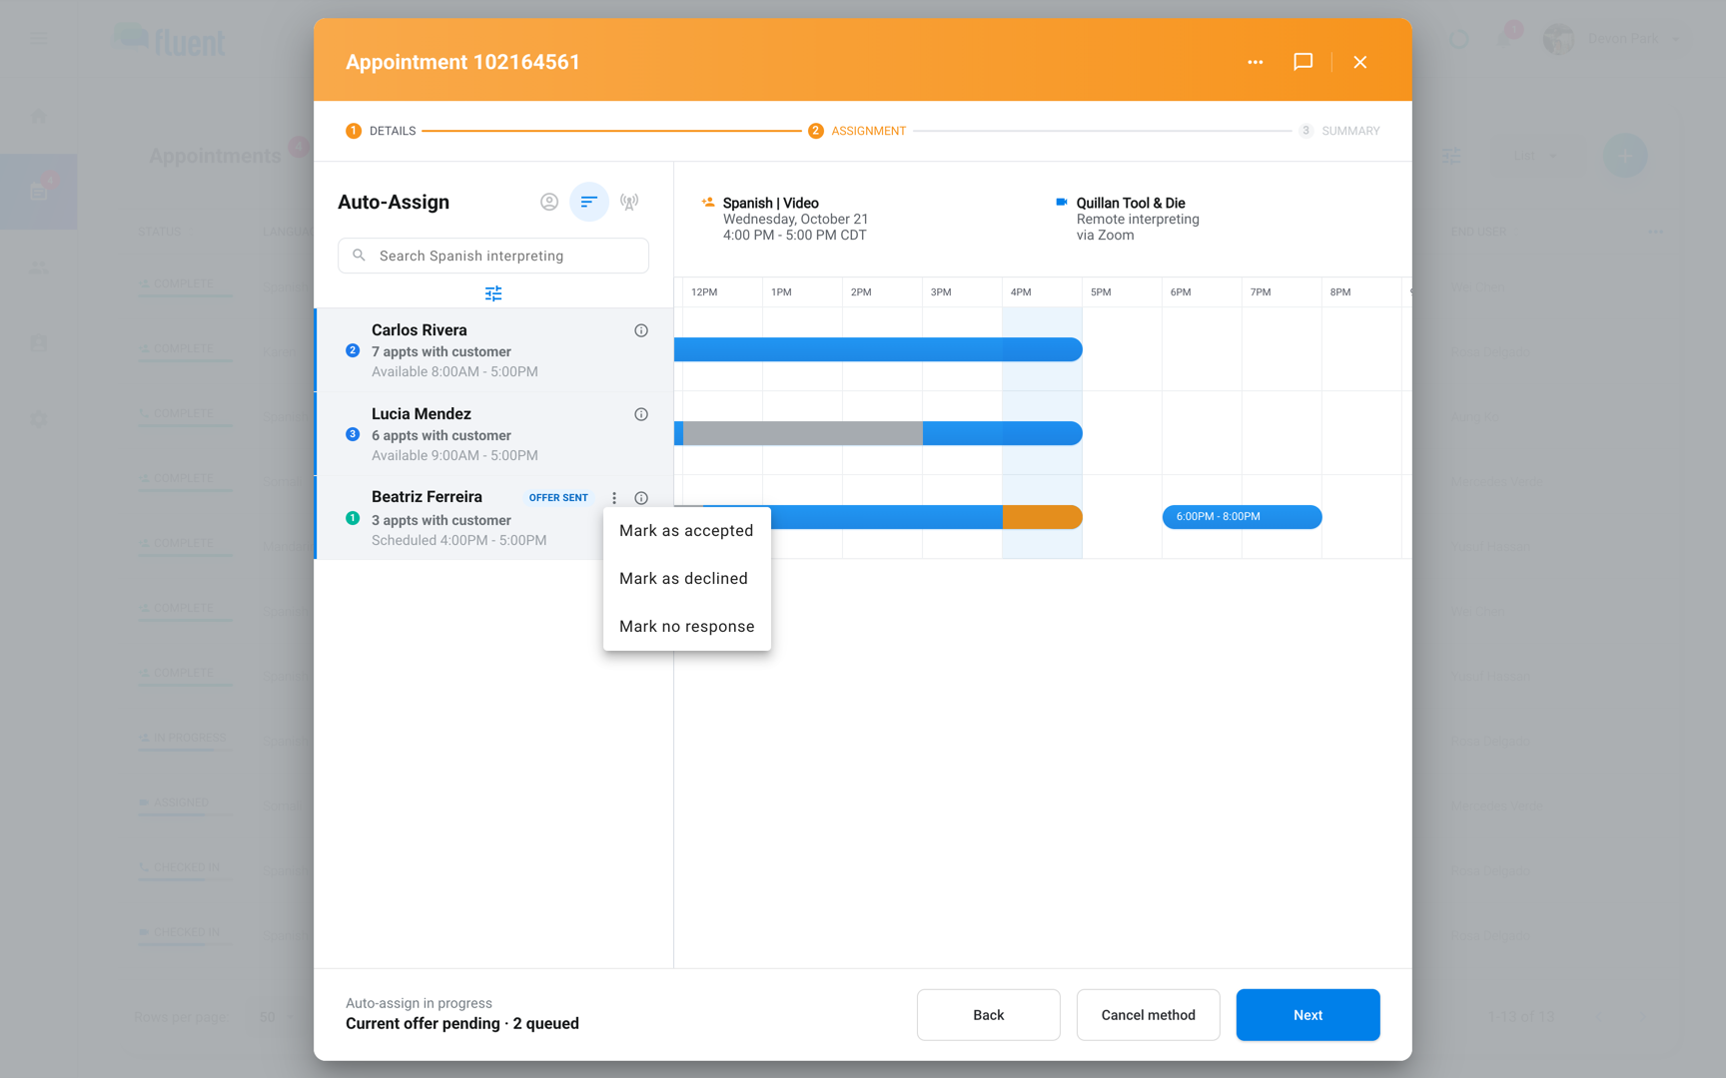
Task: Switch to manual assign person icon
Action: (x=549, y=202)
